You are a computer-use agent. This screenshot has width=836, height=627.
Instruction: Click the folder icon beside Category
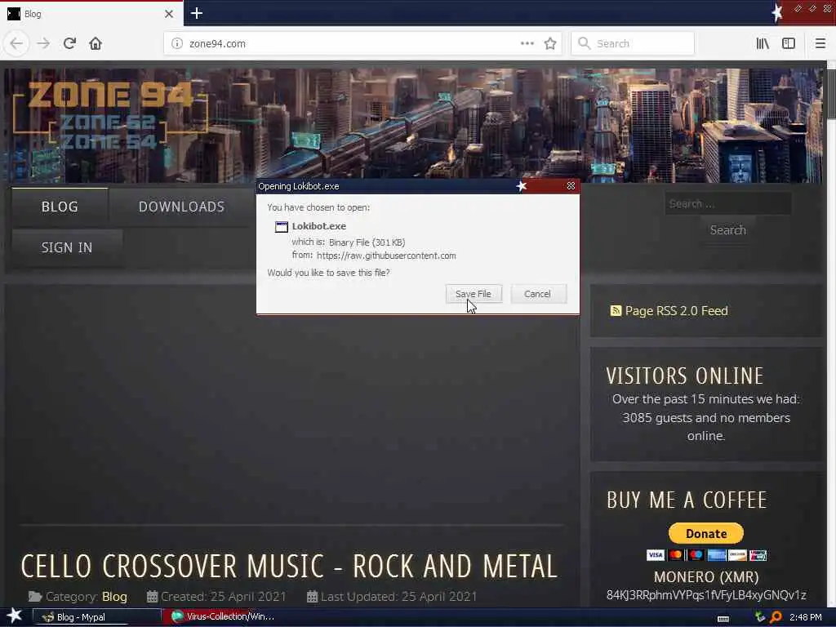[35, 597]
